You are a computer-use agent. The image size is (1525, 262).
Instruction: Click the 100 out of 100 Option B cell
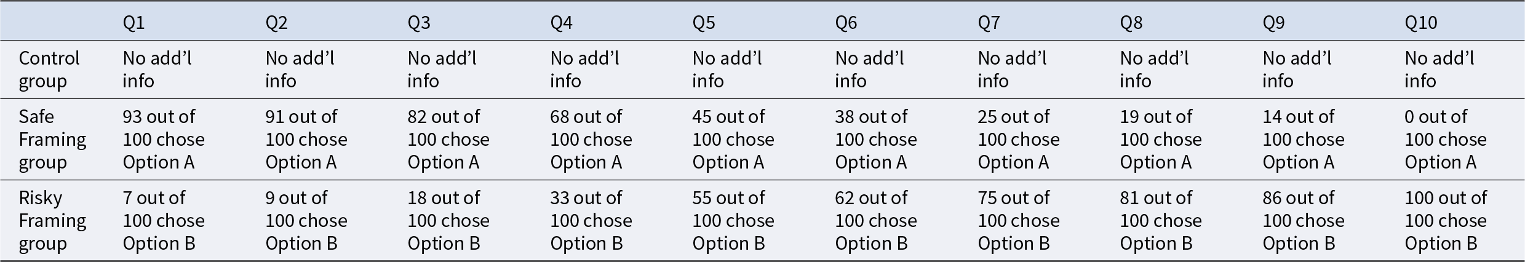click(x=1445, y=220)
